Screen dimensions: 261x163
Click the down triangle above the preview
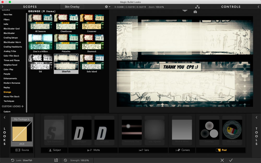pos(185,11)
